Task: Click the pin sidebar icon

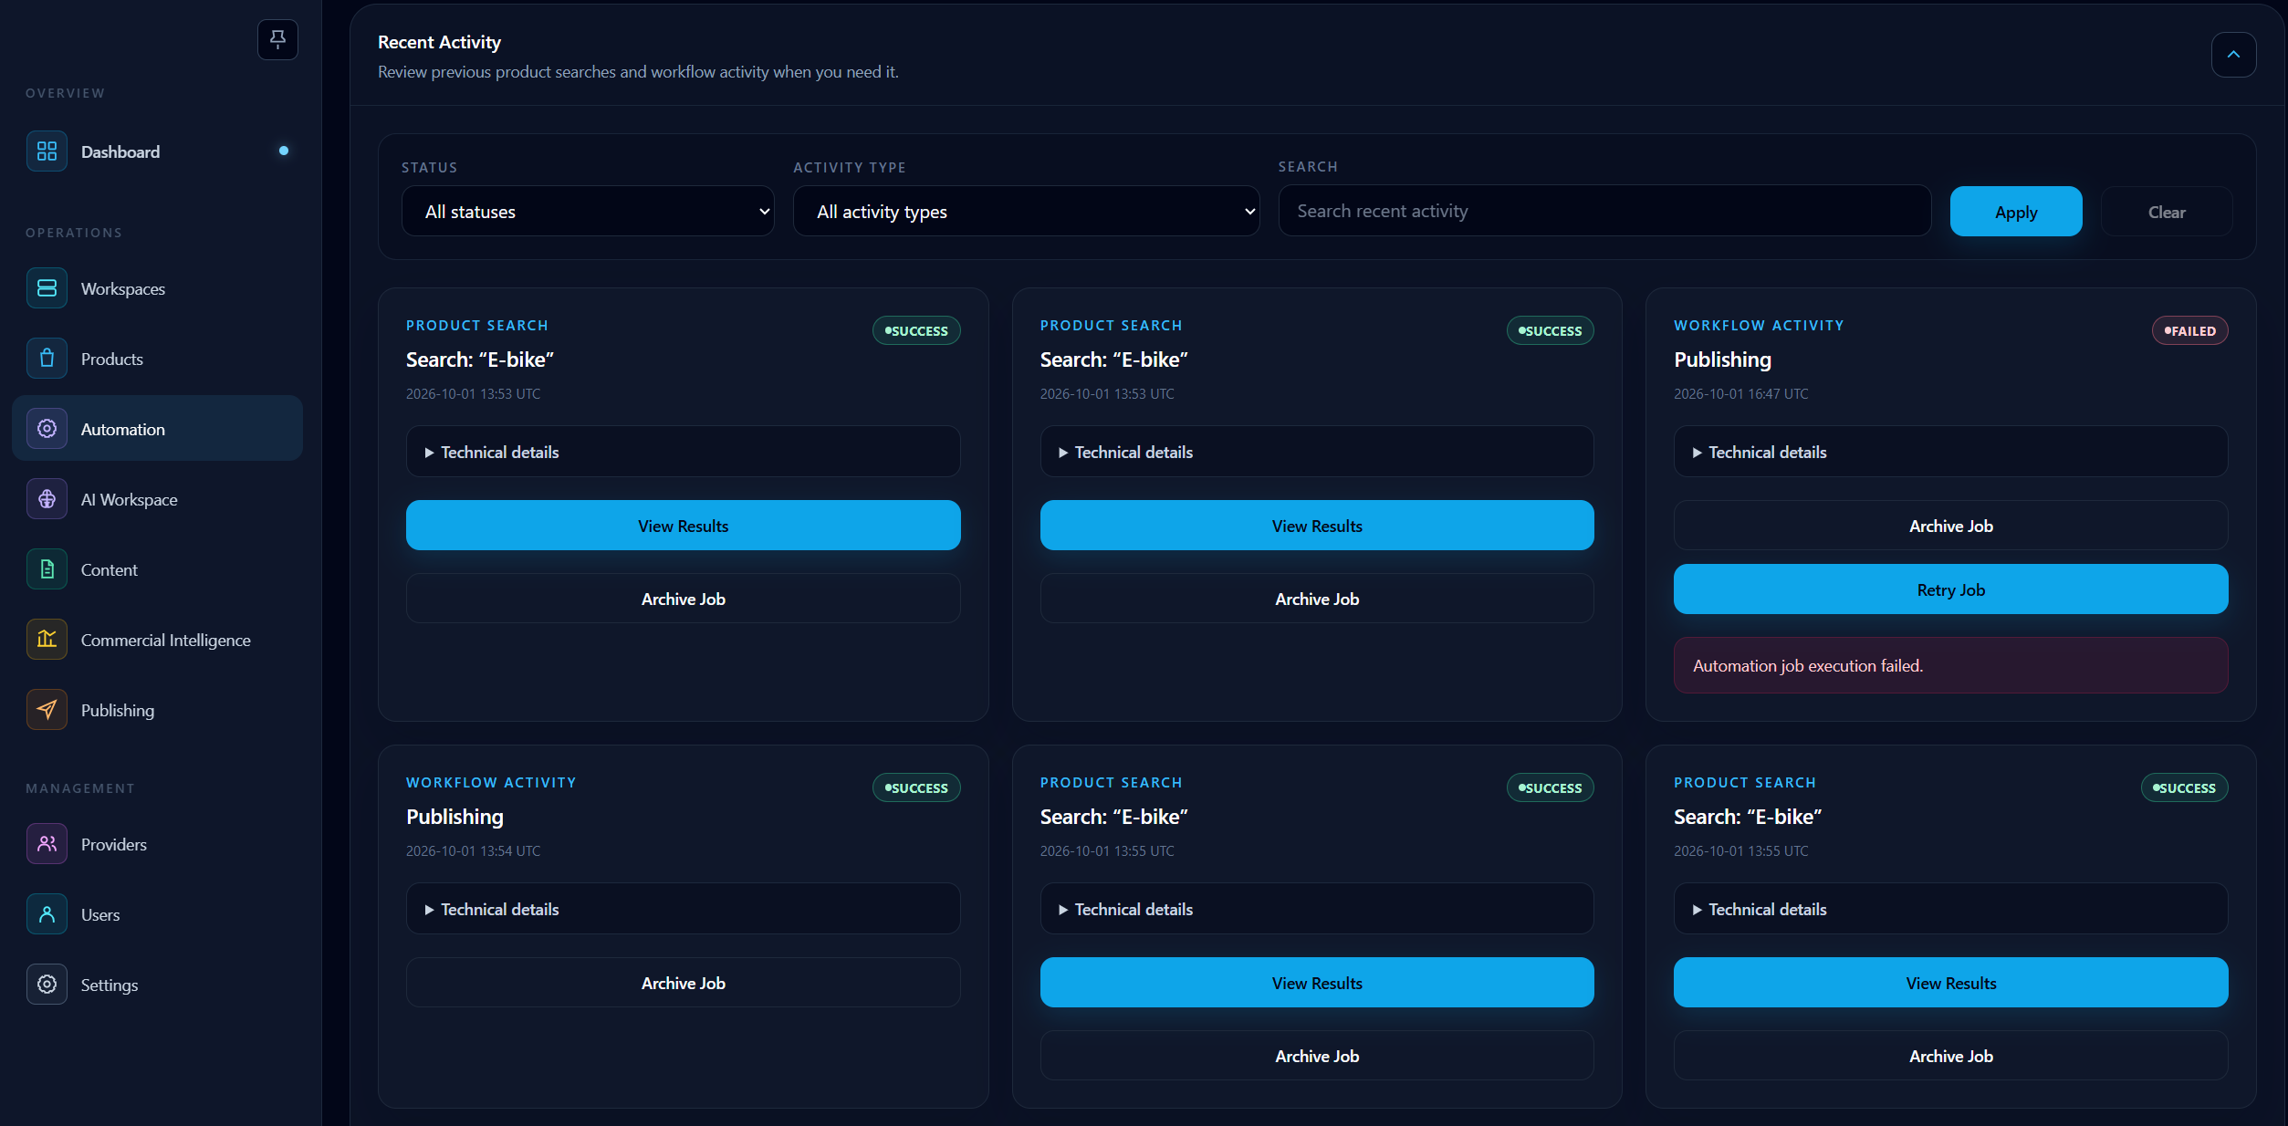Action: [277, 39]
